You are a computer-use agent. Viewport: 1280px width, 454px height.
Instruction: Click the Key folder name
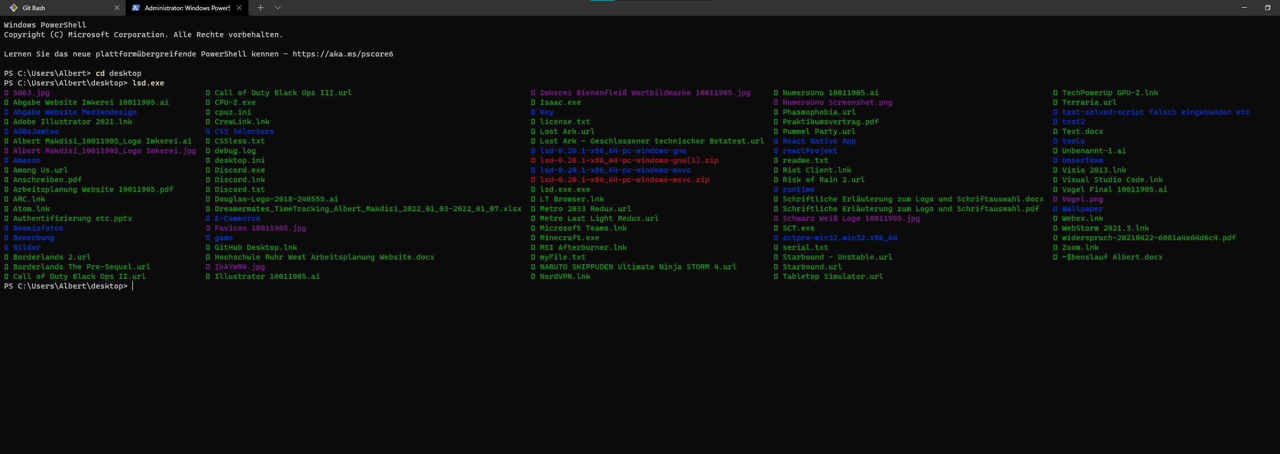point(547,112)
